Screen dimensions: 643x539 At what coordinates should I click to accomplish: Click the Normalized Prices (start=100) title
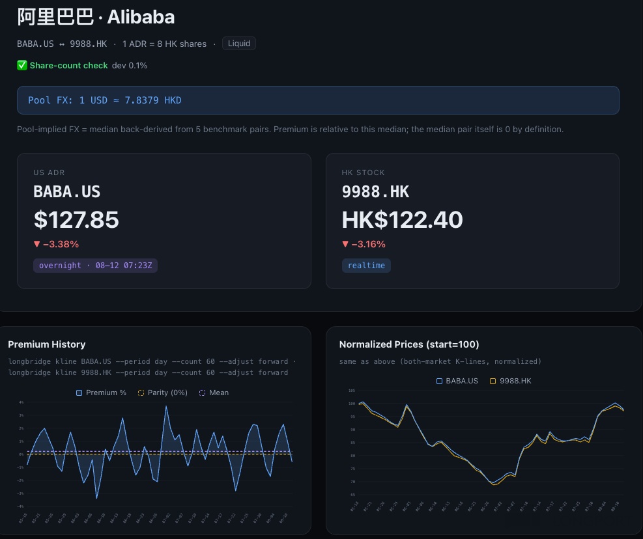(x=409, y=344)
